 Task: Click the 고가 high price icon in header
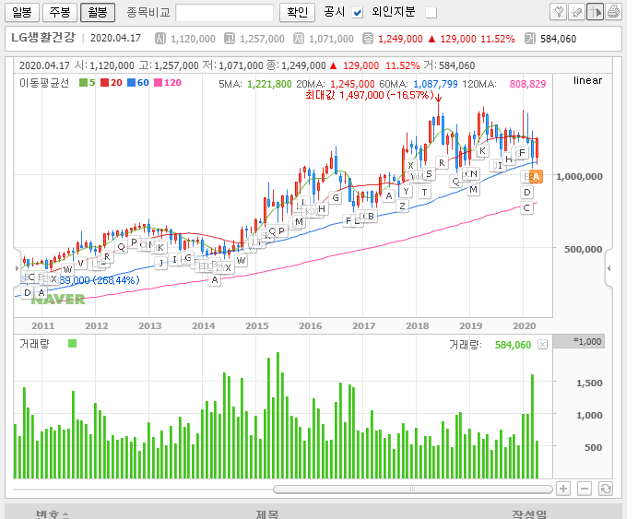[x=230, y=39]
